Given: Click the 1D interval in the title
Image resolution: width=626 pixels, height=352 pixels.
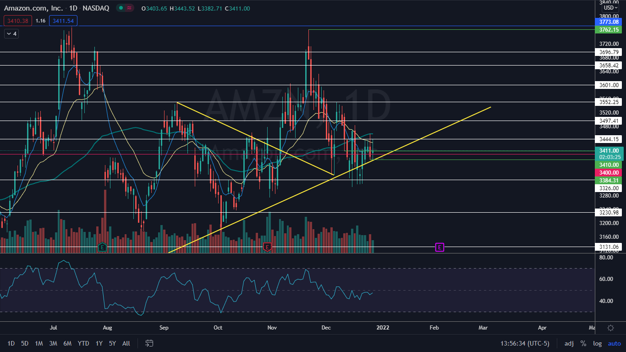Looking at the screenshot, I should click(74, 8).
